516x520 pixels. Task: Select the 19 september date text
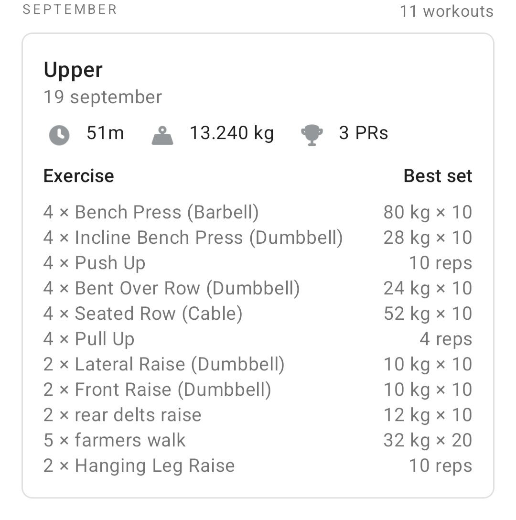tap(103, 97)
